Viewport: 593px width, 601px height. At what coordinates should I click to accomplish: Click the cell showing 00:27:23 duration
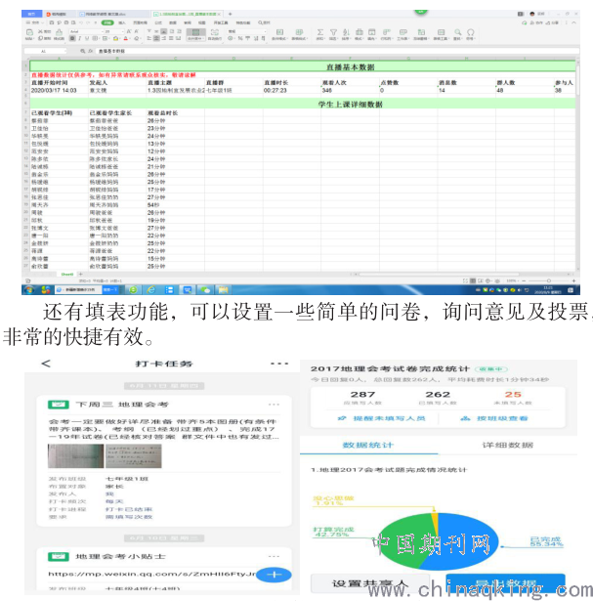[291, 91]
